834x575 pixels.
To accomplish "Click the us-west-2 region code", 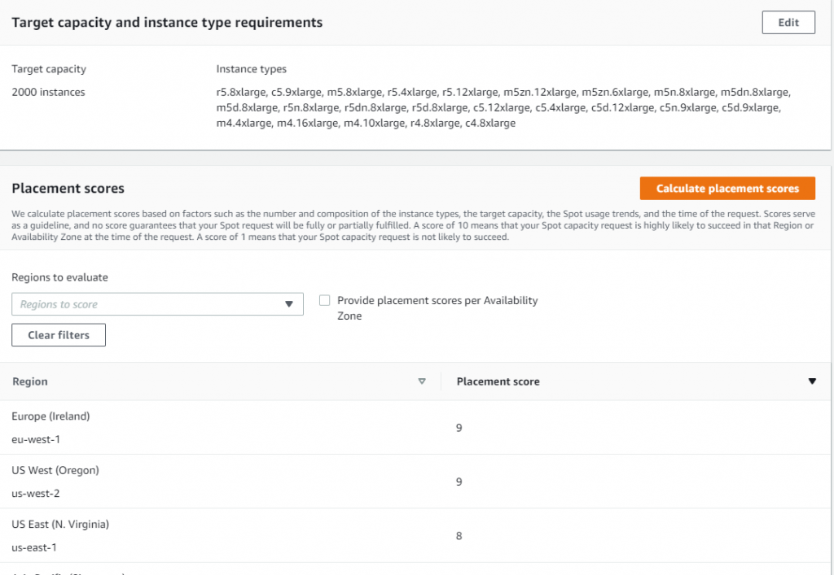I will click(x=34, y=493).
